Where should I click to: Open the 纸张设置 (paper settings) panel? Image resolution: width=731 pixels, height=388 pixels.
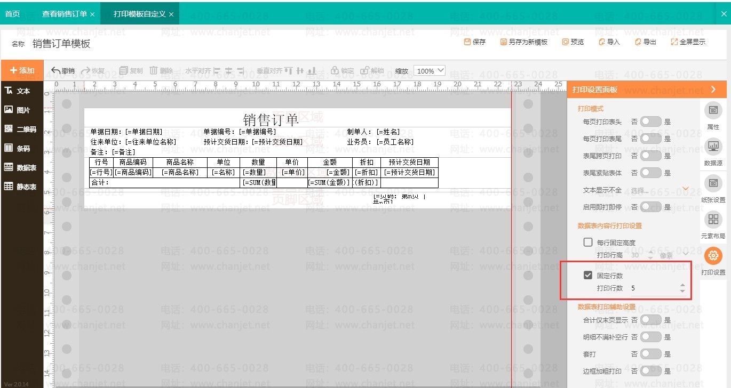pyautogui.click(x=713, y=188)
